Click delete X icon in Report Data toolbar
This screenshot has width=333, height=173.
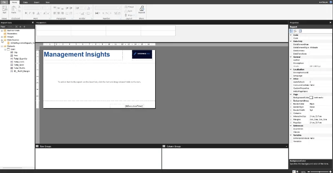coord(16,27)
